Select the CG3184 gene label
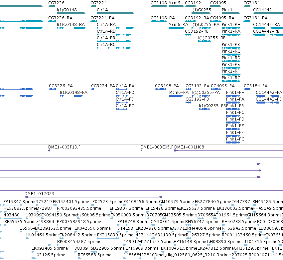This screenshot has height=260, width=283. pyautogui.click(x=251, y=3)
